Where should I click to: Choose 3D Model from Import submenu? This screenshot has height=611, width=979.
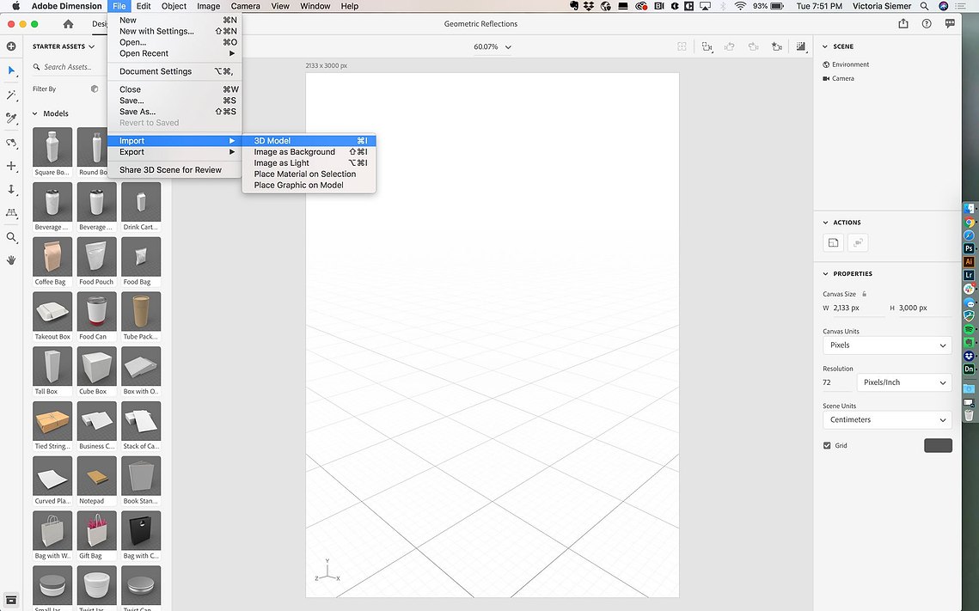click(309, 141)
